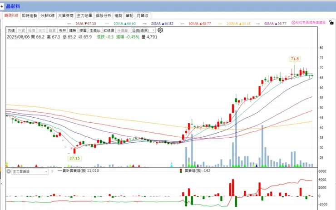
Task: Toggle the 外資 overlay
Action: pyautogui.click(x=21, y=30)
